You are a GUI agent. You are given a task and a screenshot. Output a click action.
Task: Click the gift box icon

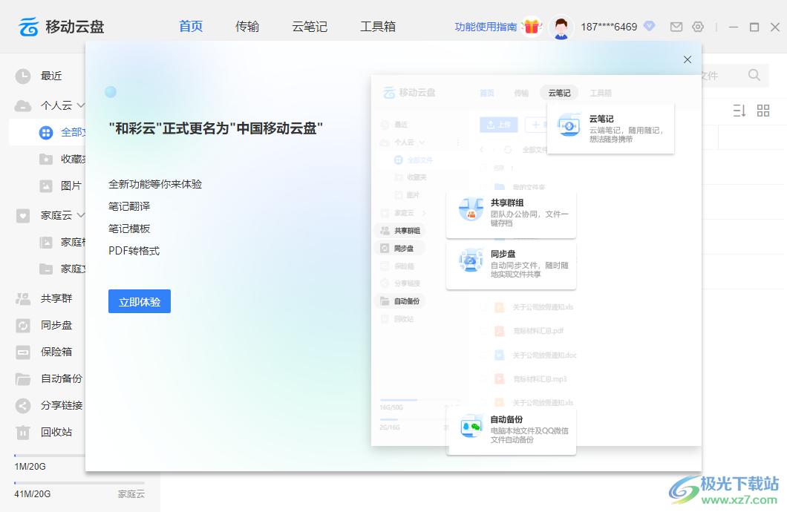(x=531, y=27)
